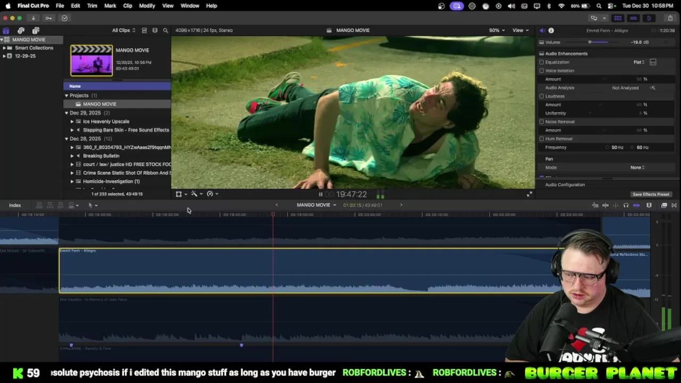This screenshot has width=681, height=383.
Task: Click the Audio Analysis magic wand icon
Action: (653, 88)
